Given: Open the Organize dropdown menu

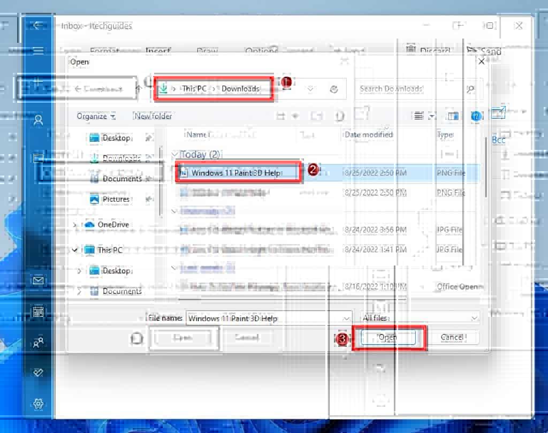Looking at the screenshot, I should (x=96, y=116).
